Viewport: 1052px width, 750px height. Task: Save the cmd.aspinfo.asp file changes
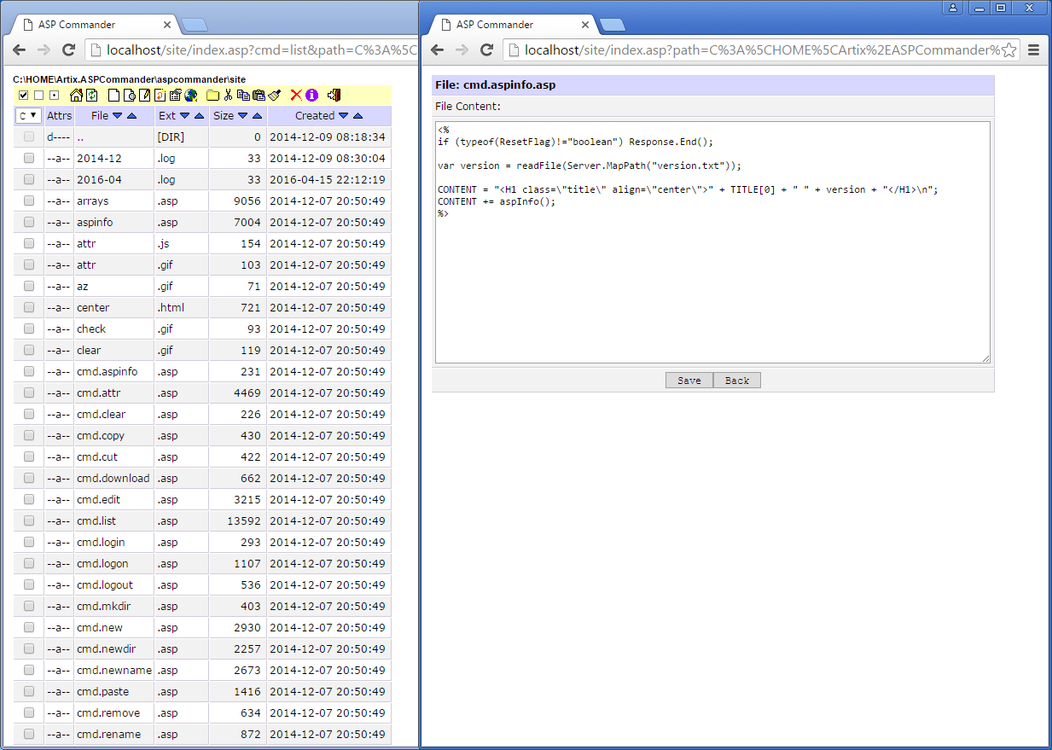tap(689, 380)
